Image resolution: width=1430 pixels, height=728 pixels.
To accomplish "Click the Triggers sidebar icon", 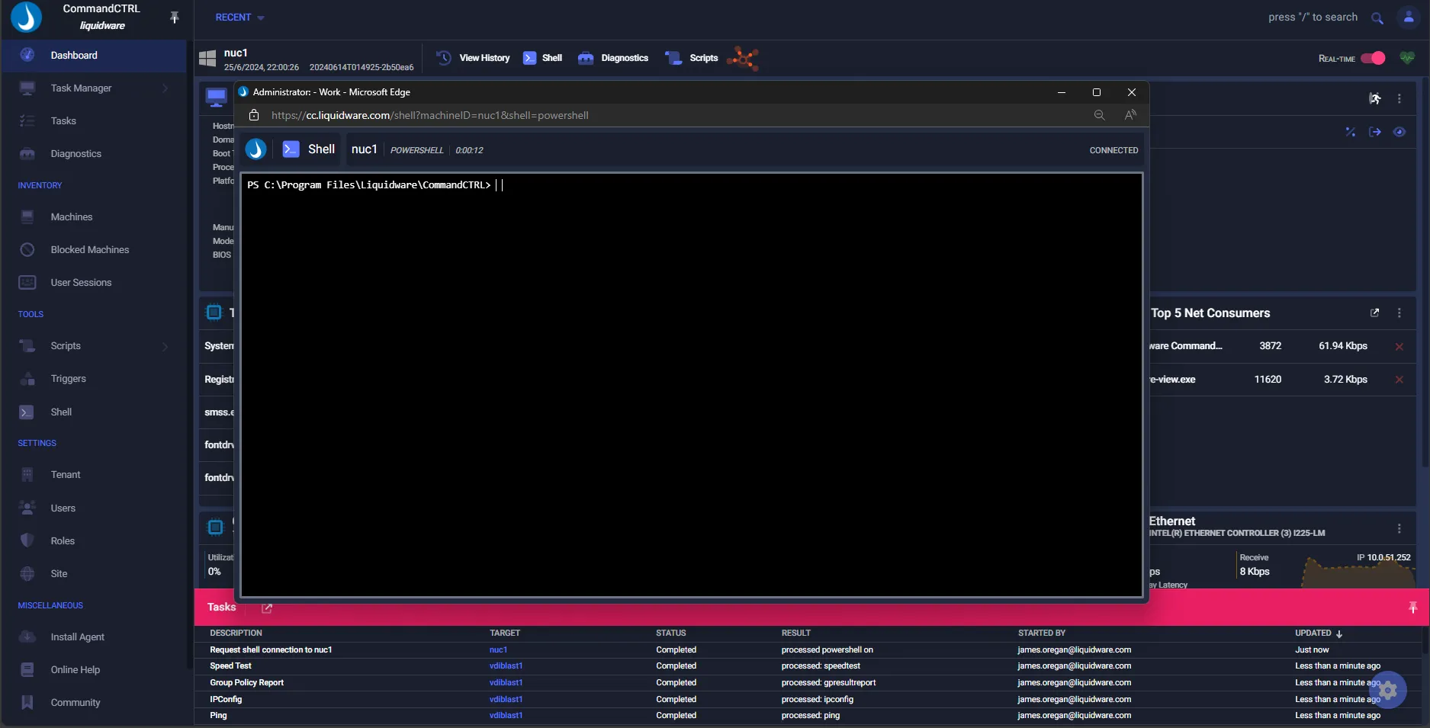I will click(27, 379).
